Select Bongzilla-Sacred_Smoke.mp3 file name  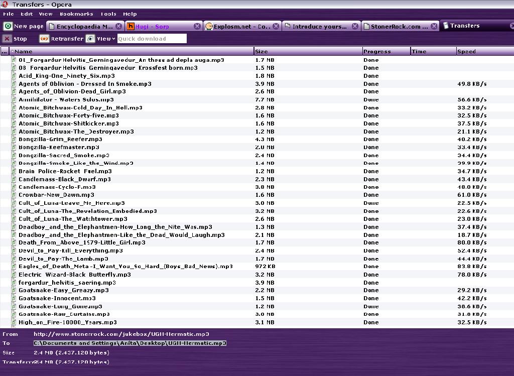tap(64, 156)
